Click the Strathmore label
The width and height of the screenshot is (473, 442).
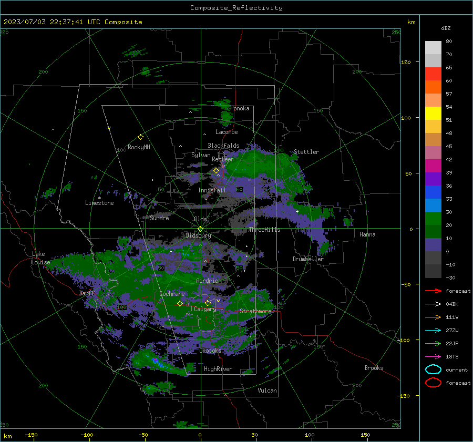coord(255,311)
